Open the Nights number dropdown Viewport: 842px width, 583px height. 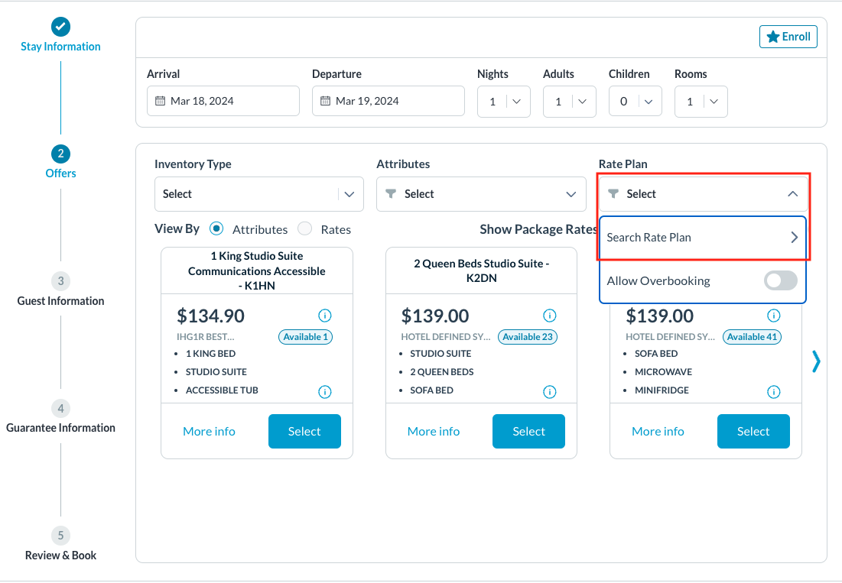pos(503,102)
